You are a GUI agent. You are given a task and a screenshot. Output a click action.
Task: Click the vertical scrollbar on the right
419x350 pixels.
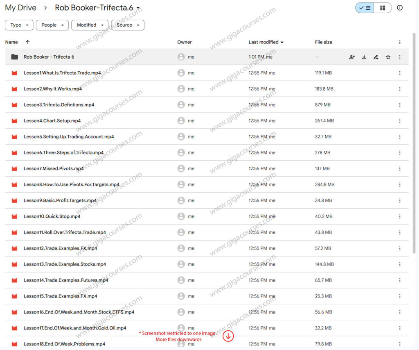414,123
